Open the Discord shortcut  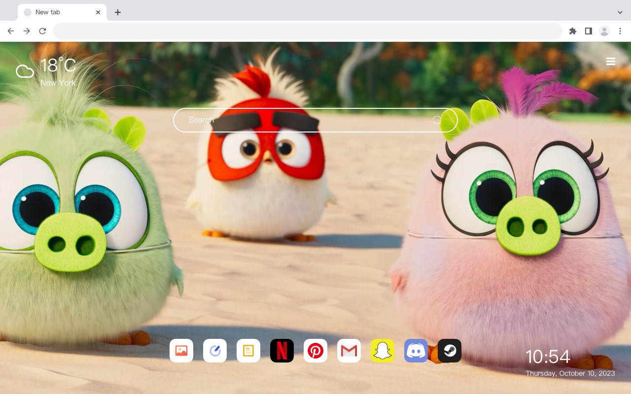pyautogui.click(x=416, y=351)
